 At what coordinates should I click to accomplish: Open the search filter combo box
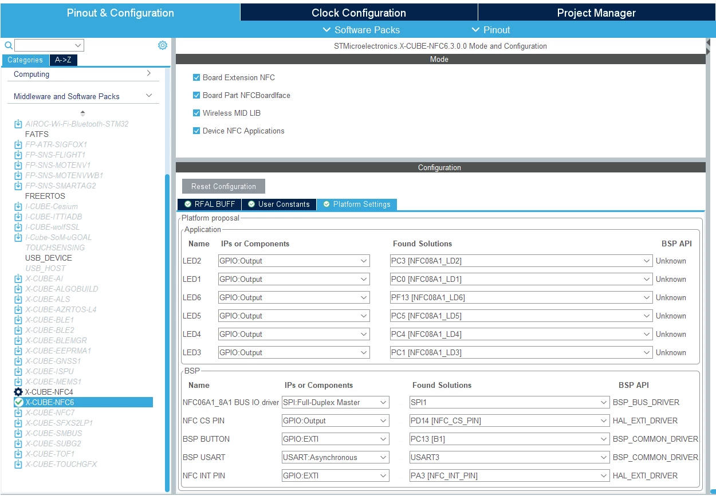[49, 45]
